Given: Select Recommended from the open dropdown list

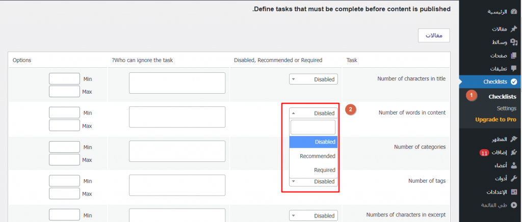Looking at the screenshot, I should [x=314, y=156].
